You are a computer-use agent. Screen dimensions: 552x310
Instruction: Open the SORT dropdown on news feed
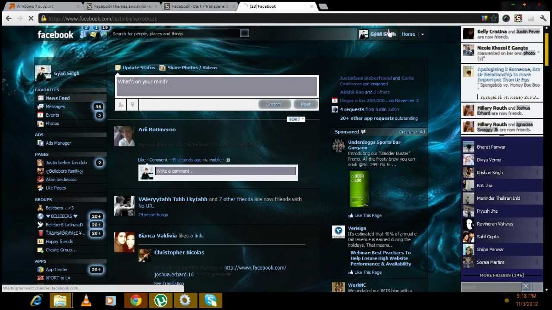coord(296,119)
